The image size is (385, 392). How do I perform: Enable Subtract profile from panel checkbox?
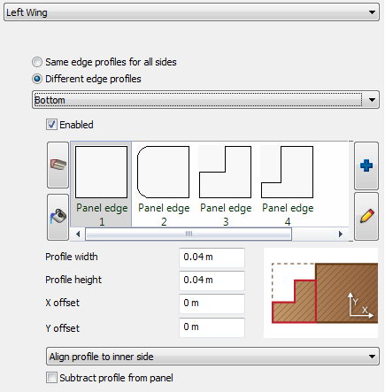coord(51,378)
